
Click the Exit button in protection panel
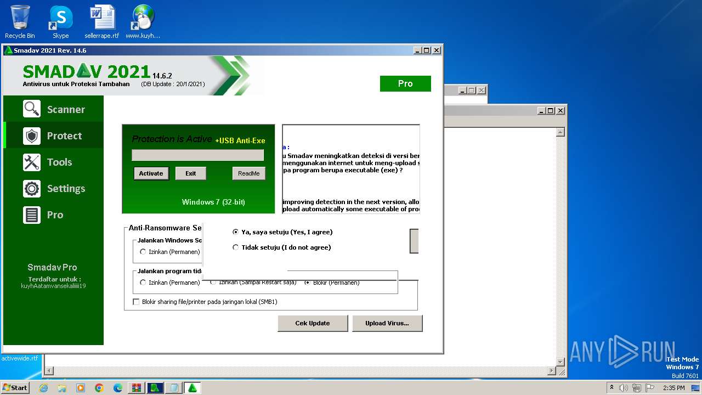coord(190,173)
